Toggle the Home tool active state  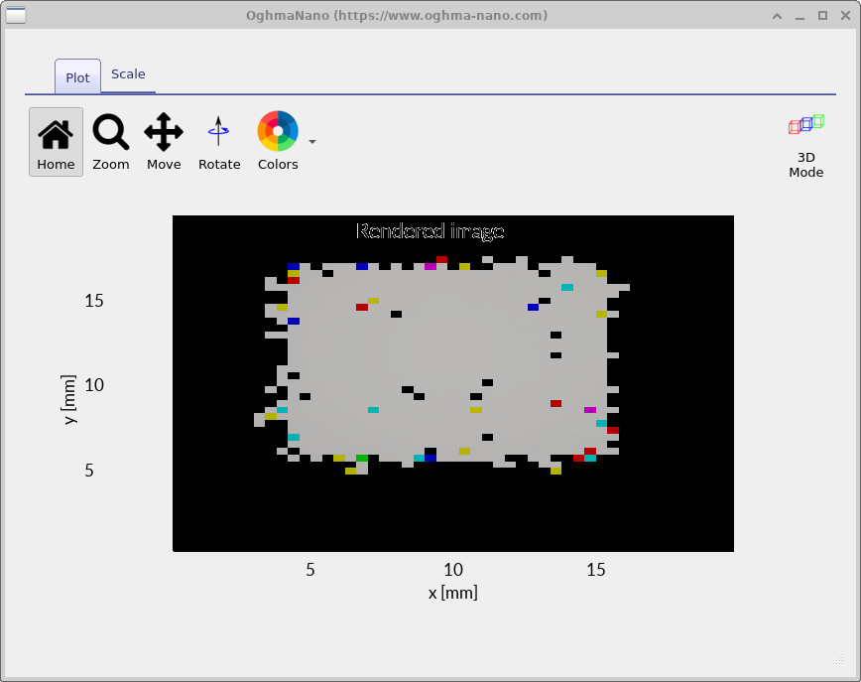point(55,139)
